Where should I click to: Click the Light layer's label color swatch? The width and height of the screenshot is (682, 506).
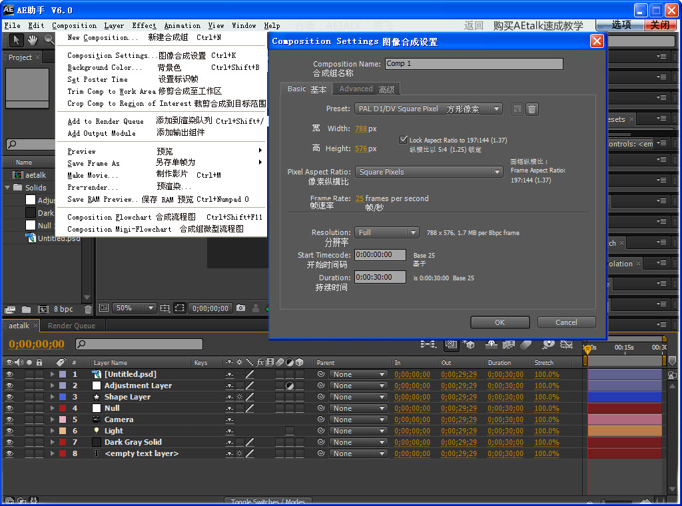[x=63, y=431]
